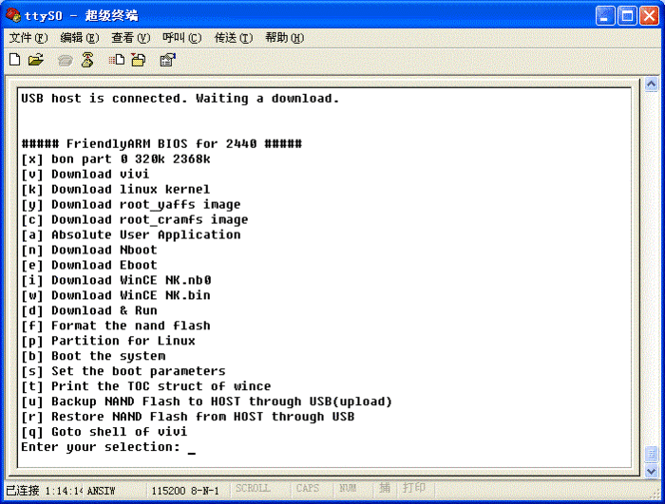
Task: Click the Send file toolbar icon
Action: tap(117, 60)
